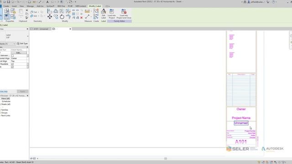Screen dimensions: 292x164
Task: Open the Add-Ins ribbon tab
Action: click(x=40, y=6)
